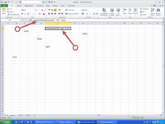Toggle Italic formatting
Screen dimensions: 165x124
pos(25,14)
